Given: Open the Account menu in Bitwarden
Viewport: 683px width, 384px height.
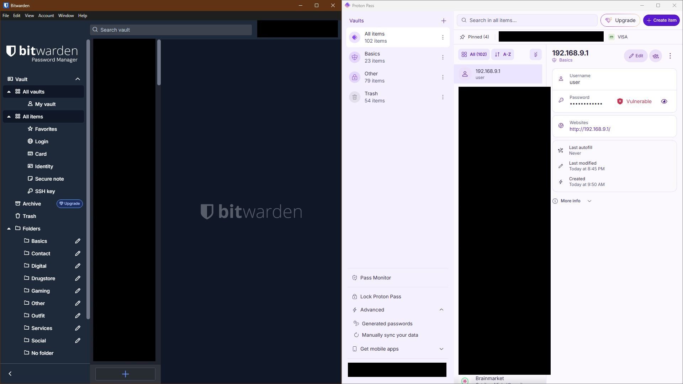Looking at the screenshot, I should tap(46, 16).
